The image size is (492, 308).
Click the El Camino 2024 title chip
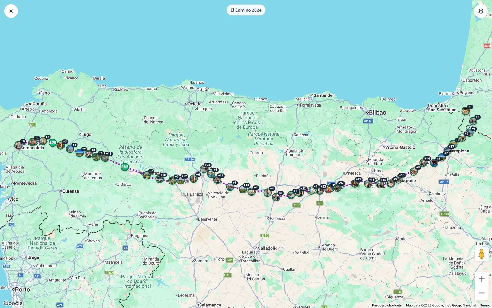pos(246,10)
